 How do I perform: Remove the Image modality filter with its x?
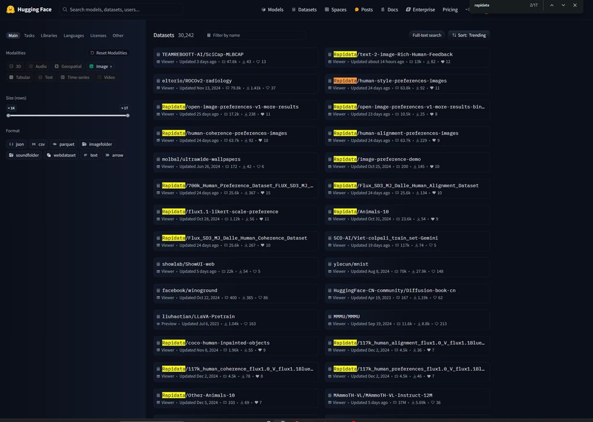click(x=111, y=66)
